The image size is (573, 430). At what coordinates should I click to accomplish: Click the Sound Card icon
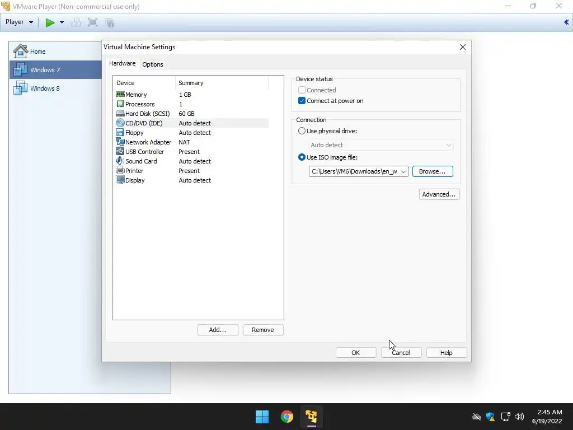click(x=120, y=161)
